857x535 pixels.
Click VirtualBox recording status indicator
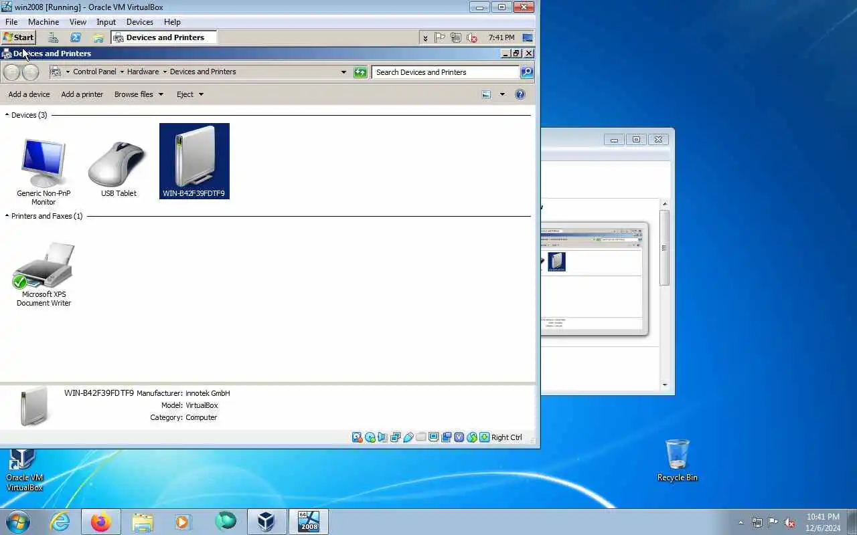coord(446,437)
